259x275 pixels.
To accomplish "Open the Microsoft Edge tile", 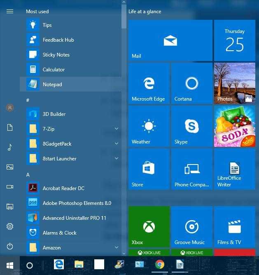I will pyautogui.click(x=149, y=83).
